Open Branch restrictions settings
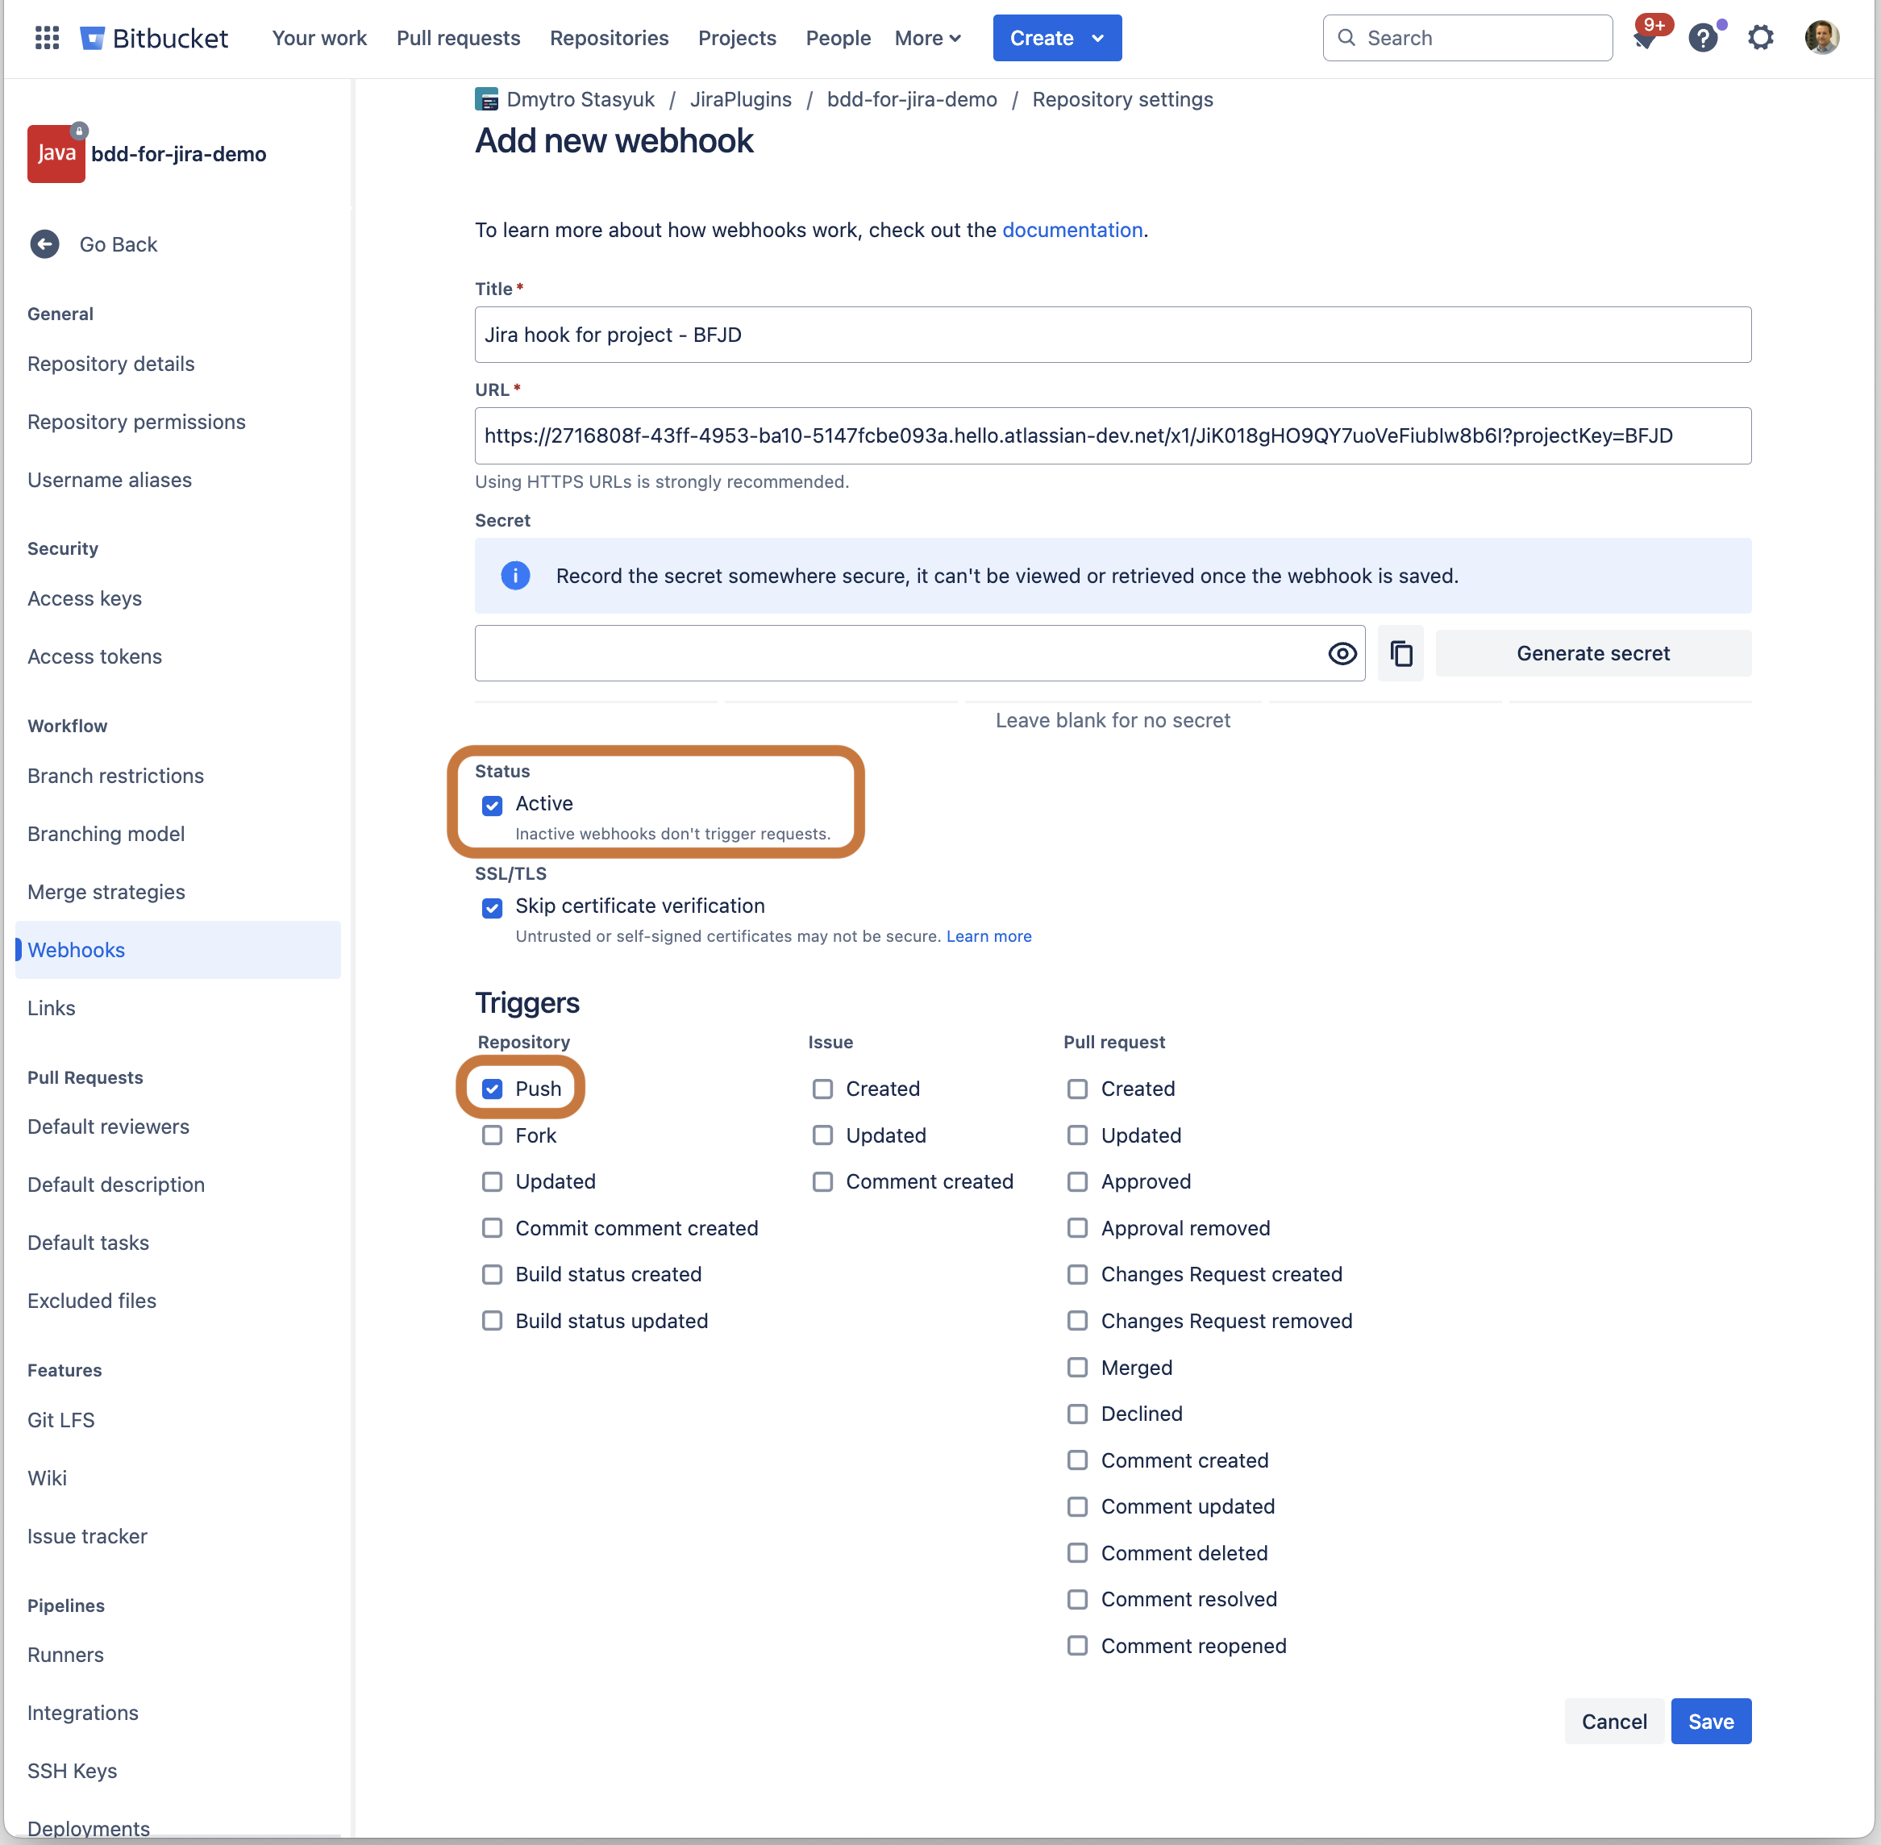This screenshot has height=1845, width=1881. click(116, 777)
